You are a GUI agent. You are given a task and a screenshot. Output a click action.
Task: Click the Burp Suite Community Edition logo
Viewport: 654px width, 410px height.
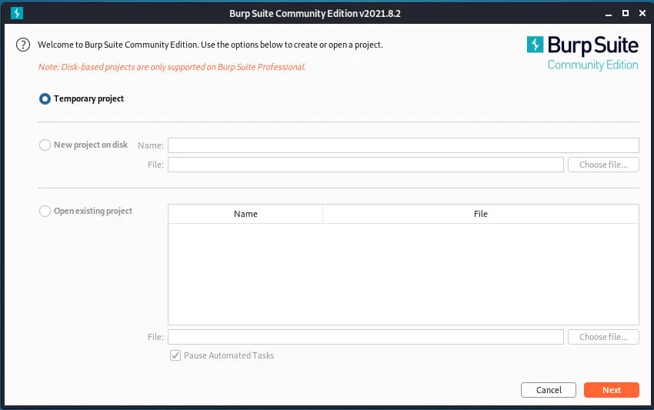[582, 53]
